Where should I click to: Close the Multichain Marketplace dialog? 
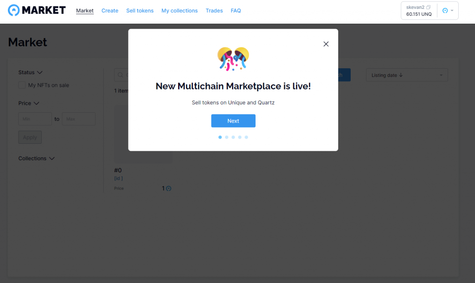tap(326, 44)
